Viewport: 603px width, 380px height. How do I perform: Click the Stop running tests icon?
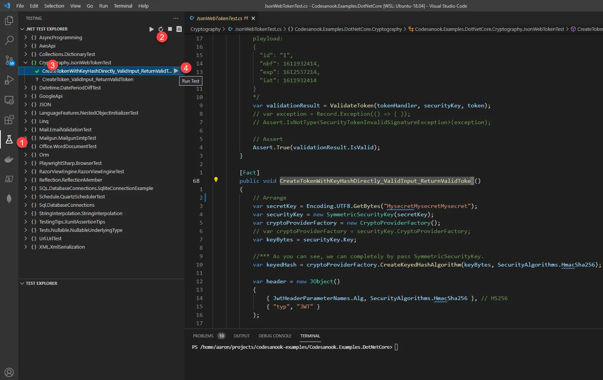(x=170, y=29)
